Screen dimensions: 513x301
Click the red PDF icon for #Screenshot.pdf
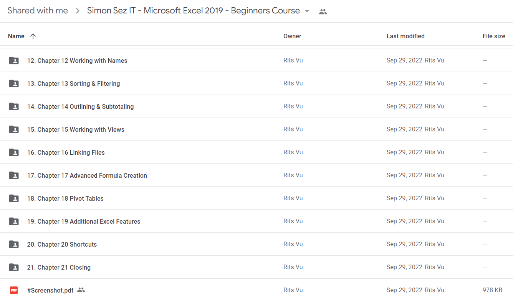click(x=14, y=290)
